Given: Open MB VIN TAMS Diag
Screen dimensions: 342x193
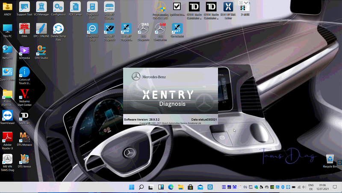Looking at the screenshot, I should coord(7,163).
